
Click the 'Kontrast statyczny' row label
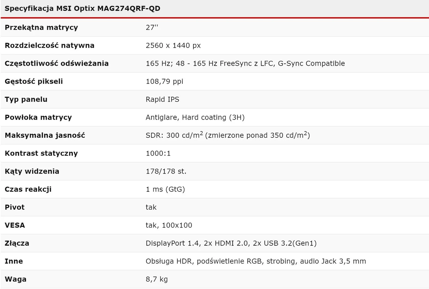41,153
